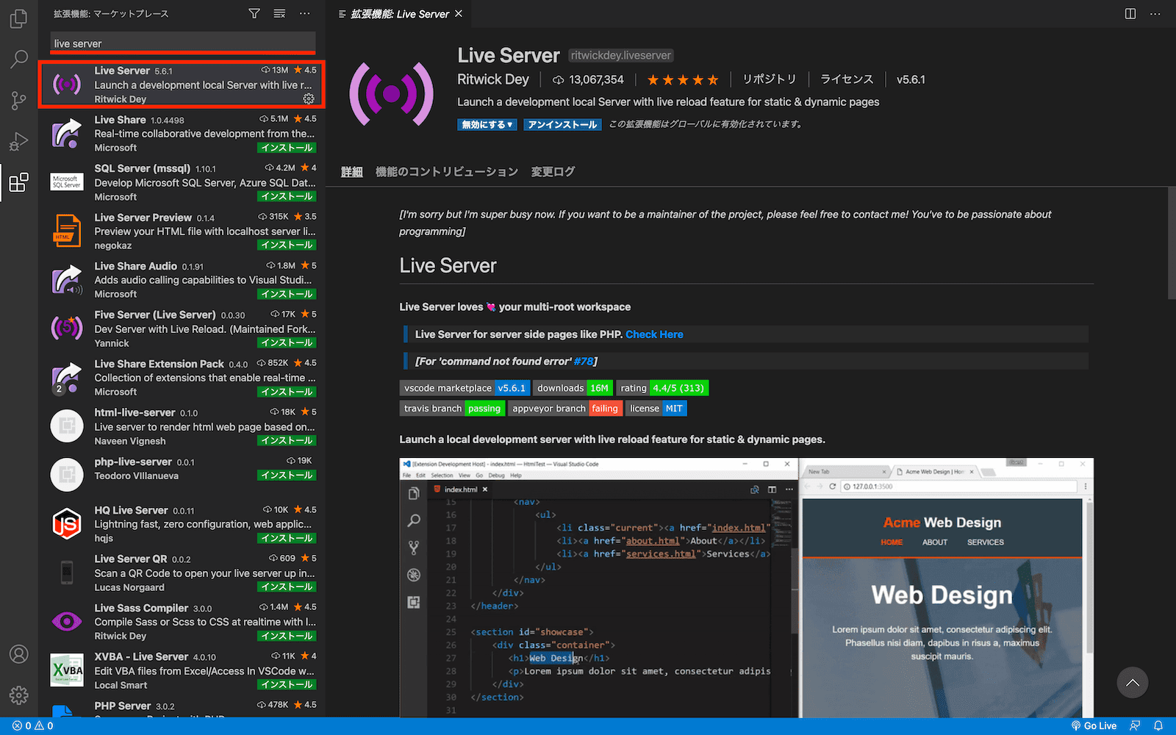The width and height of the screenshot is (1176, 735).
Task: Install Five Server (Live Server) extension
Action: coord(287,343)
